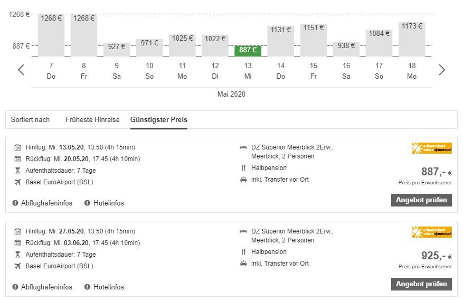463x300 pixels.
Task: Click the info icon beside second Hotelinfos
Action: (x=87, y=287)
